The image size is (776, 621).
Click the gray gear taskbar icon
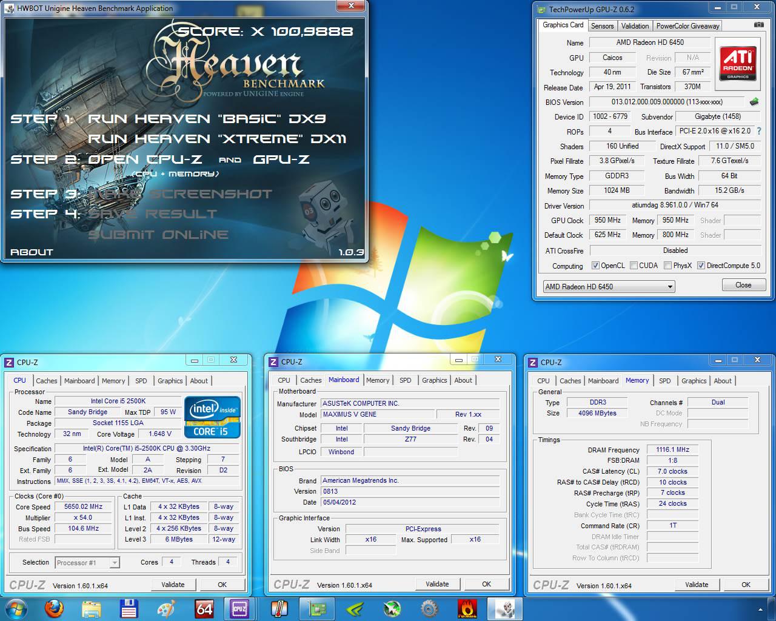click(429, 608)
